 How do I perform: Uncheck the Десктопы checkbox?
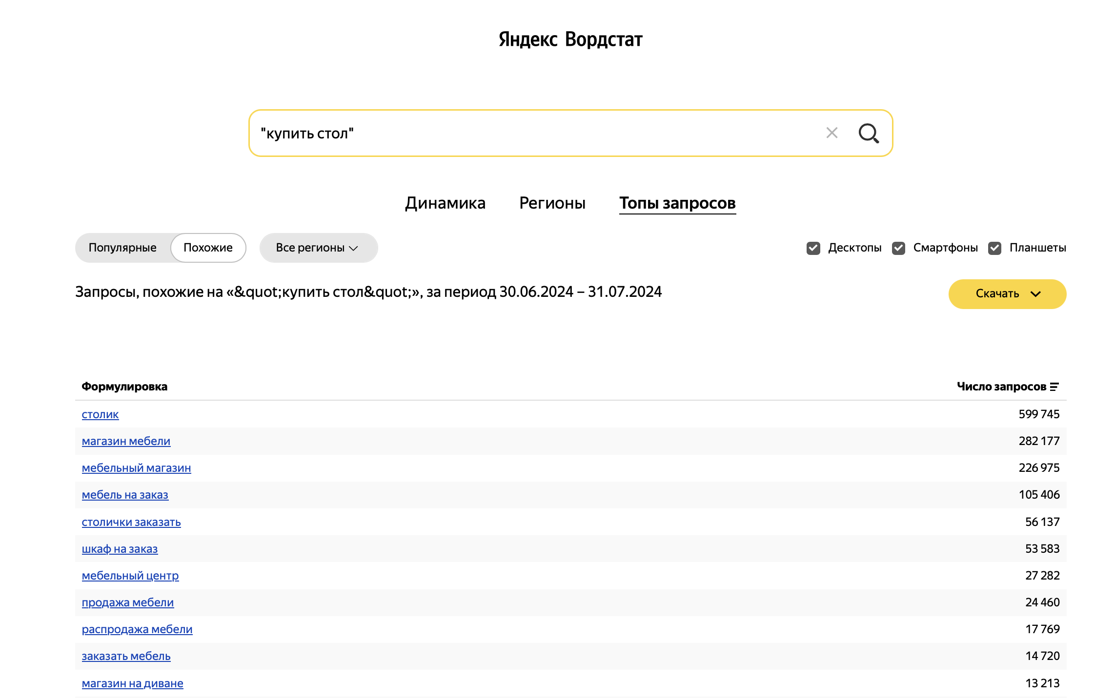(813, 248)
